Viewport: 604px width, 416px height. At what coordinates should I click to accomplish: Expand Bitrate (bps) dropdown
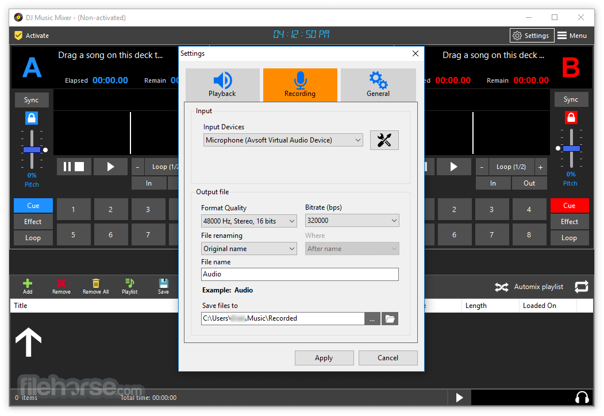[352, 221]
